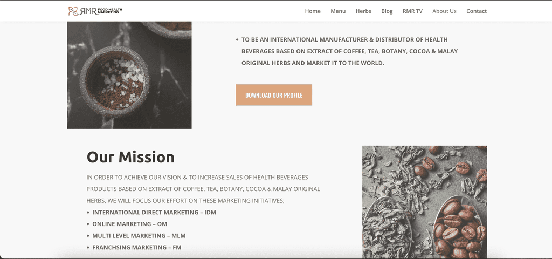Screen dimensions: 552x259
Task: Visit the Blog page
Action: 387,11
